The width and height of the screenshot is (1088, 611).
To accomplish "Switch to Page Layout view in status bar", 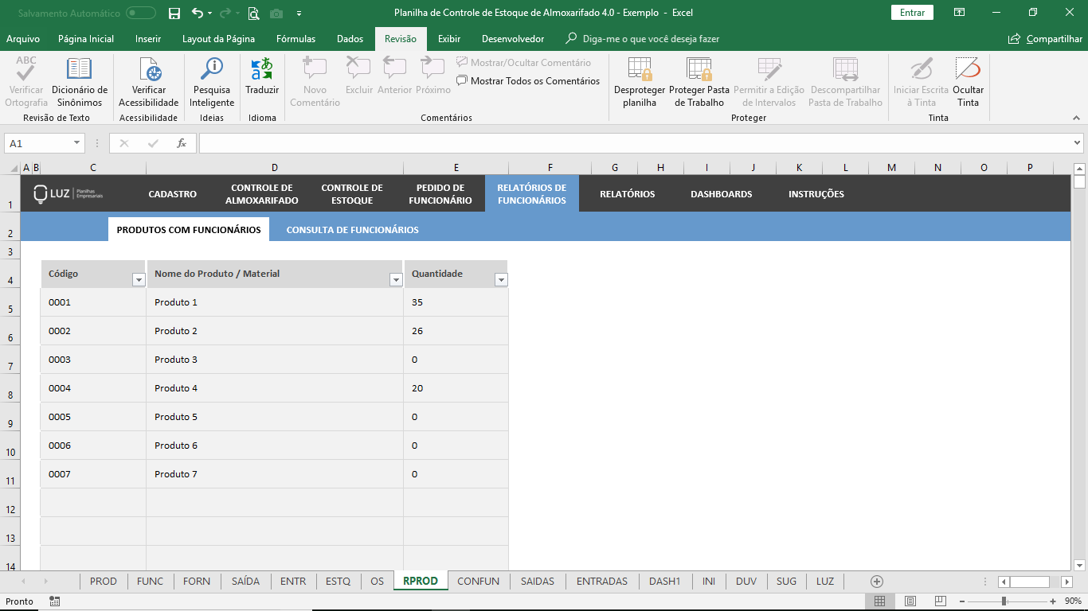I will [910, 601].
